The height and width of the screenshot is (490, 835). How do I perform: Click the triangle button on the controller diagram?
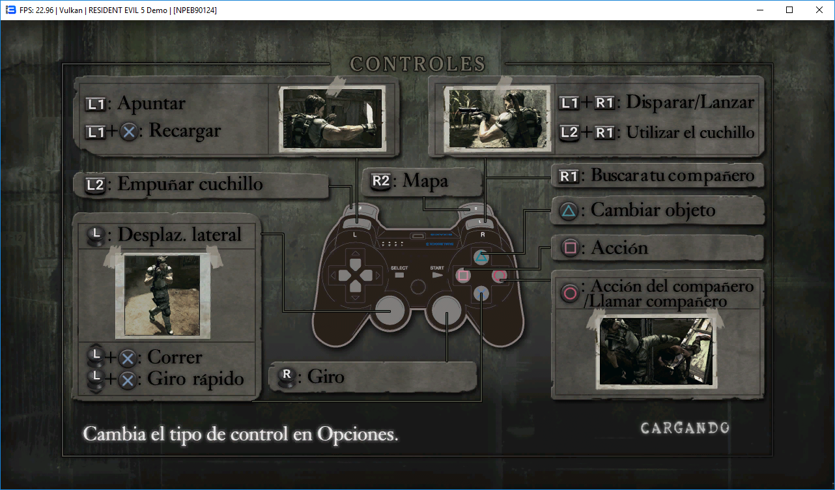[481, 257]
